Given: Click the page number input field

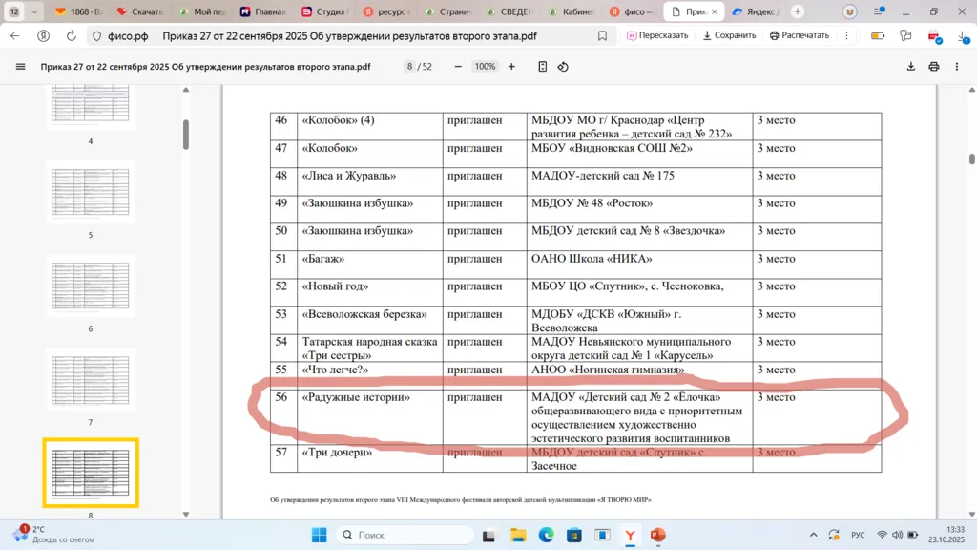Looking at the screenshot, I should click(409, 67).
